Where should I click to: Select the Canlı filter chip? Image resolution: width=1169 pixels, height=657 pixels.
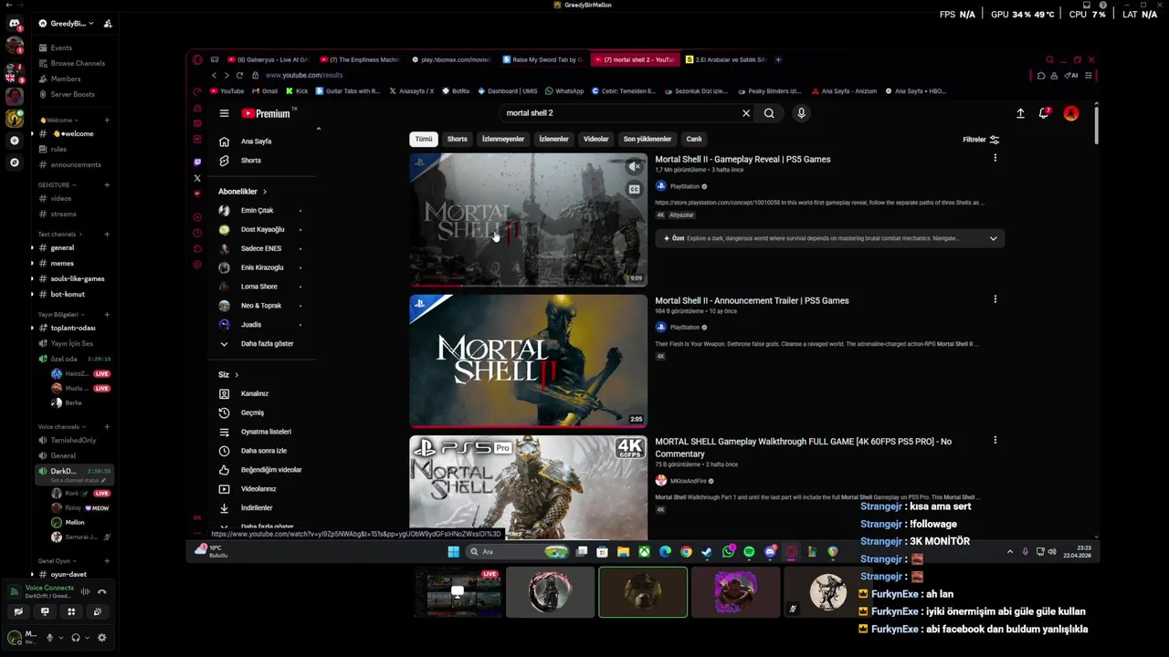point(694,140)
